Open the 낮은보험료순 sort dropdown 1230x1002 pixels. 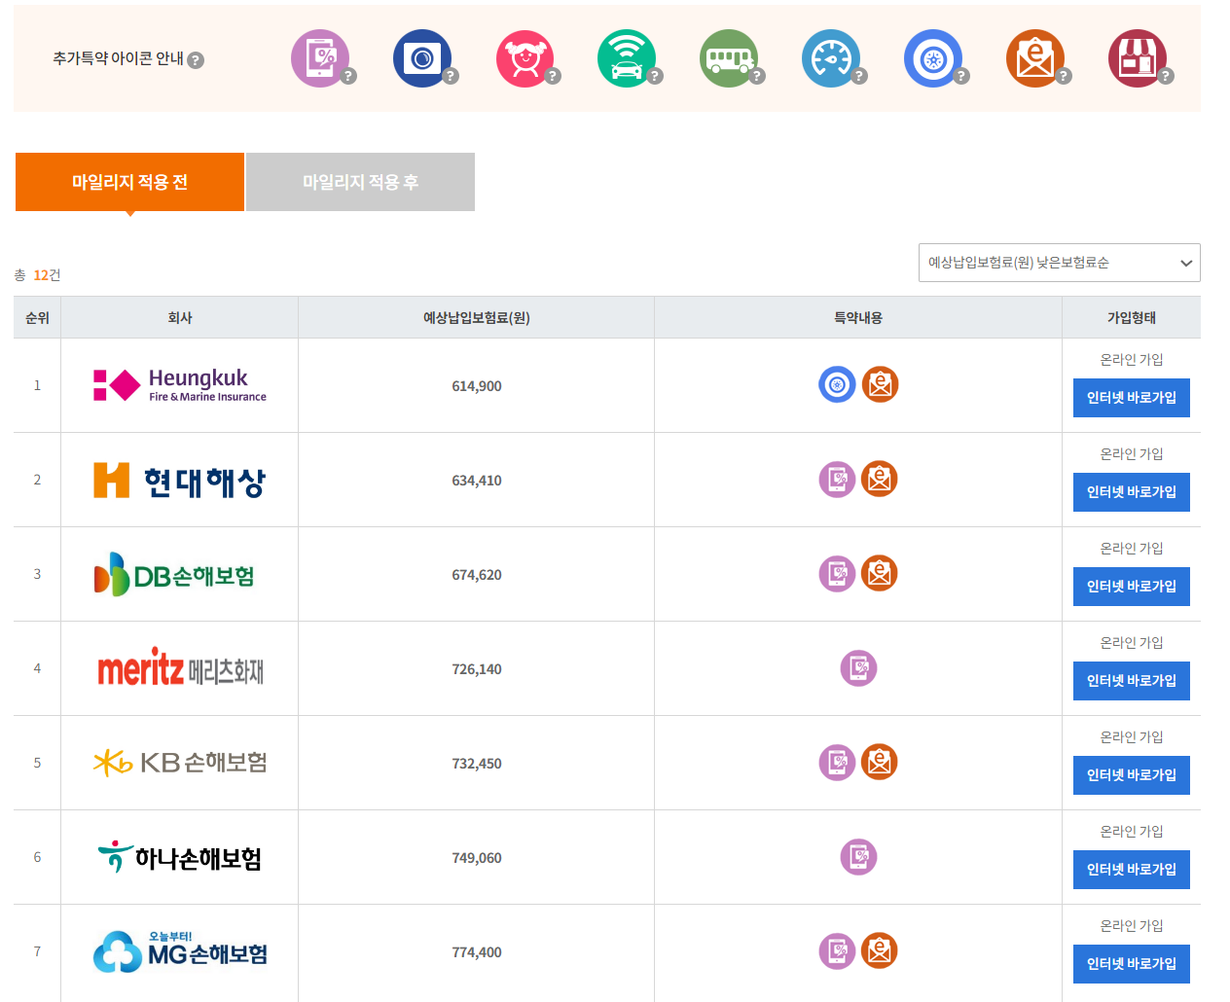pyautogui.click(x=1059, y=263)
